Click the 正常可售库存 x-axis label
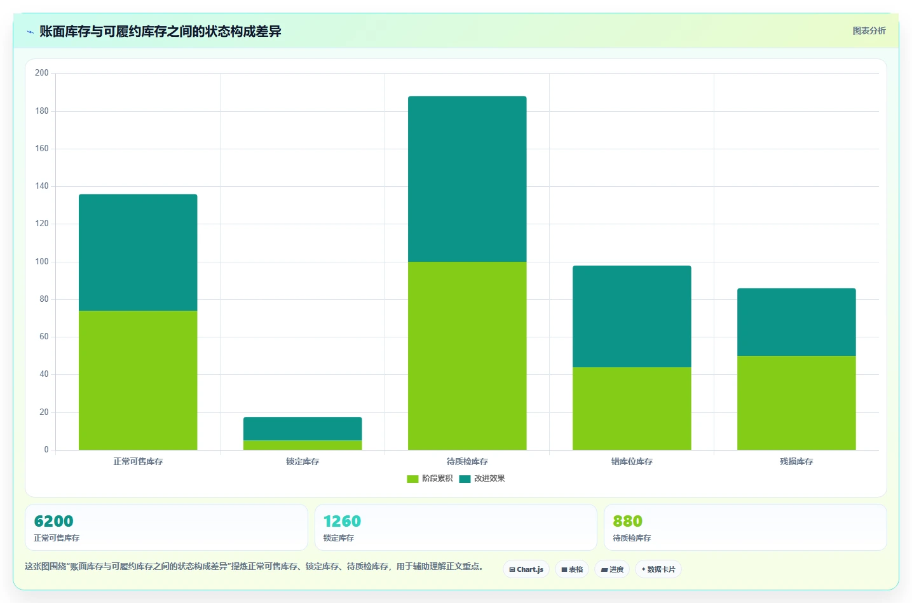 [x=138, y=461]
